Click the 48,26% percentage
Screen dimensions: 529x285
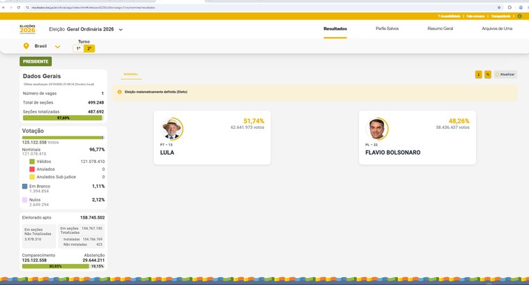pyautogui.click(x=459, y=121)
